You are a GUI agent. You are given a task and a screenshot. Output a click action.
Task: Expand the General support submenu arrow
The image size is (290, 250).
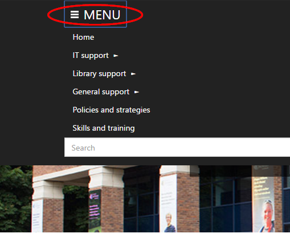click(137, 92)
